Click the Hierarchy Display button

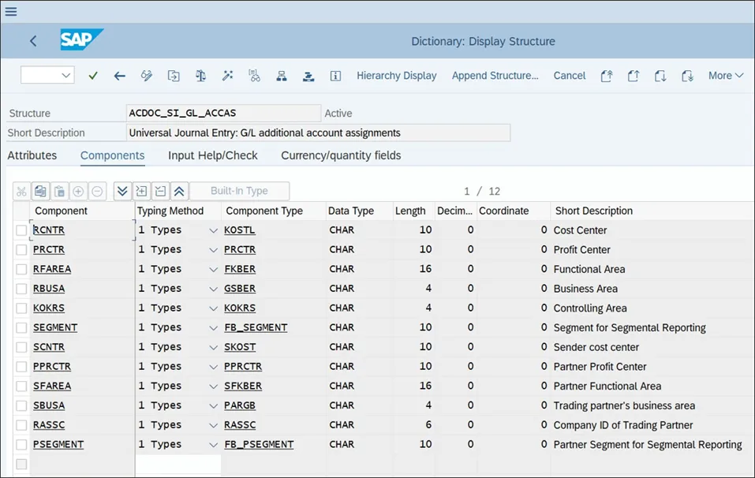point(396,76)
